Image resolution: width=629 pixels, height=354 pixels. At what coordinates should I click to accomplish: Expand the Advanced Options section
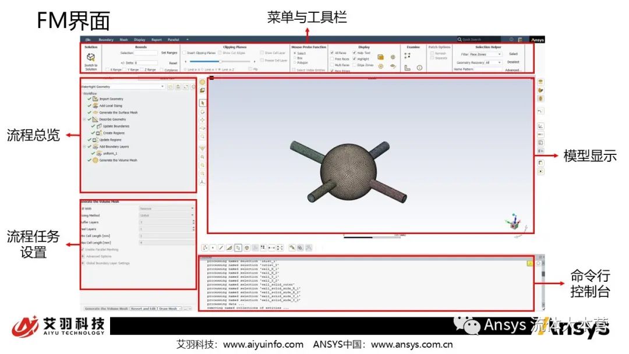(x=83, y=256)
